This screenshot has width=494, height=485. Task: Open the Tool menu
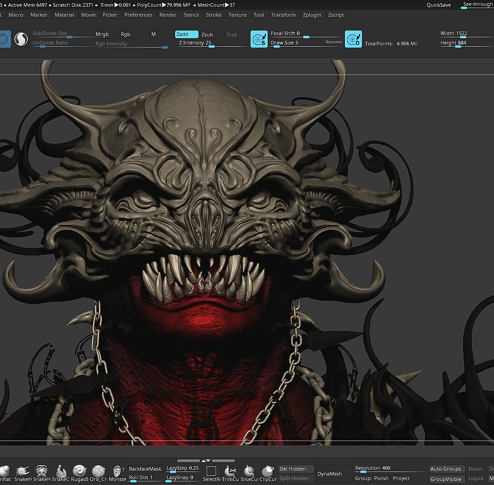point(259,15)
